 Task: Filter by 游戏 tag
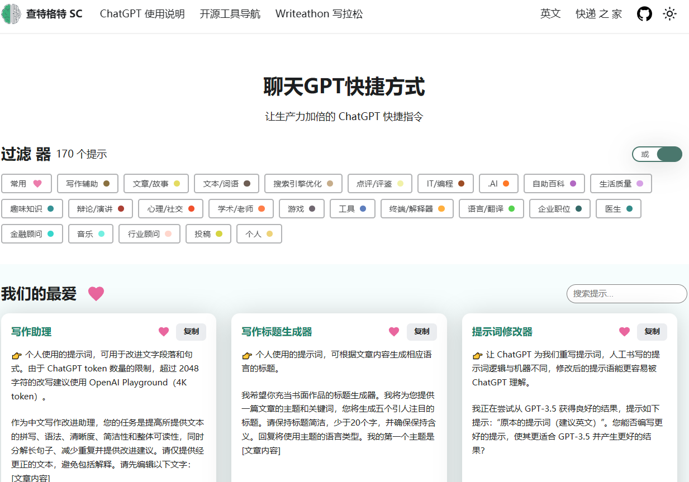pos(302,208)
